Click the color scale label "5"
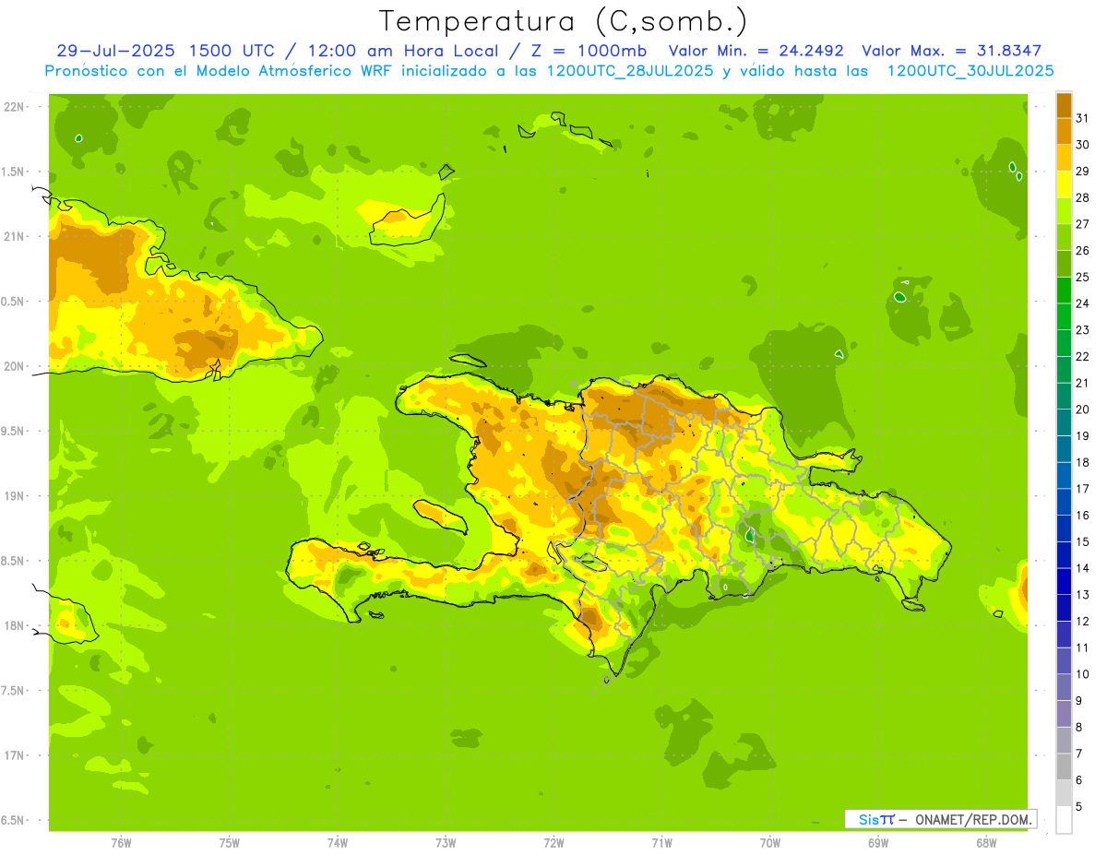The image size is (1107, 855). click(1079, 807)
